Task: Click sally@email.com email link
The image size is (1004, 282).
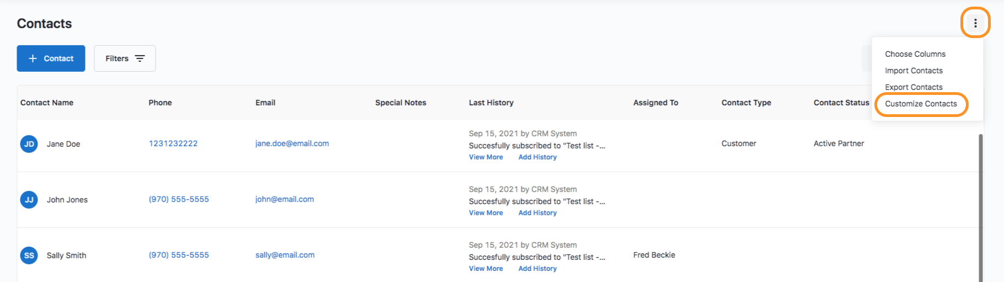Action: [x=285, y=255]
